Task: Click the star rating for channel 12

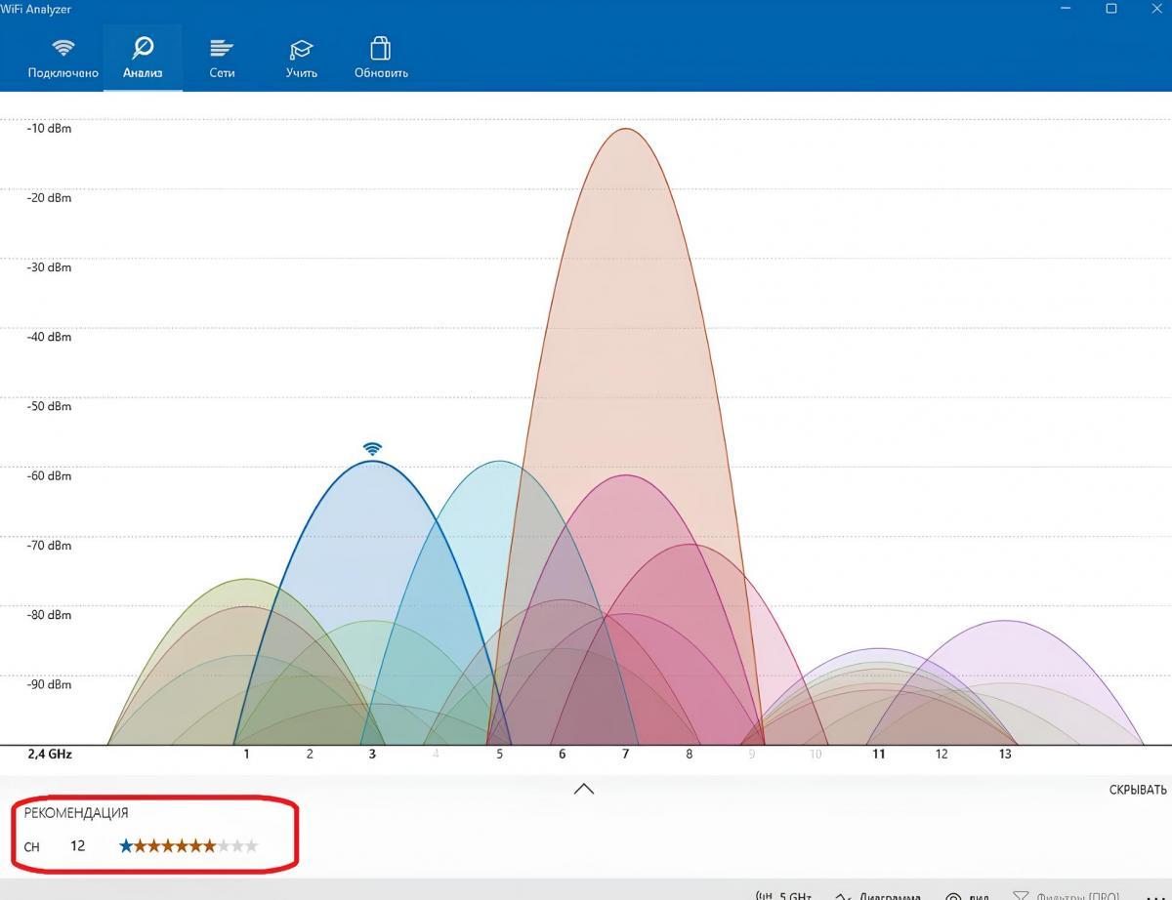Action: (188, 846)
